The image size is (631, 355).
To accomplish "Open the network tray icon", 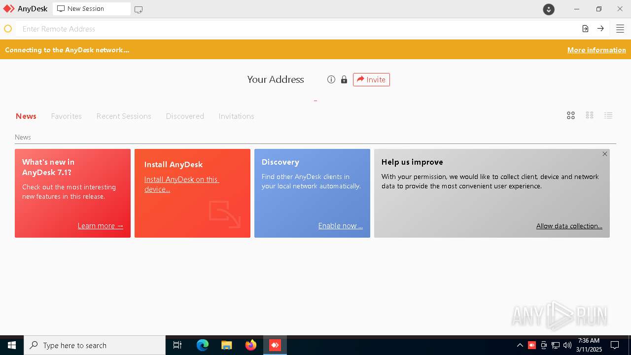I will click(556, 345).
